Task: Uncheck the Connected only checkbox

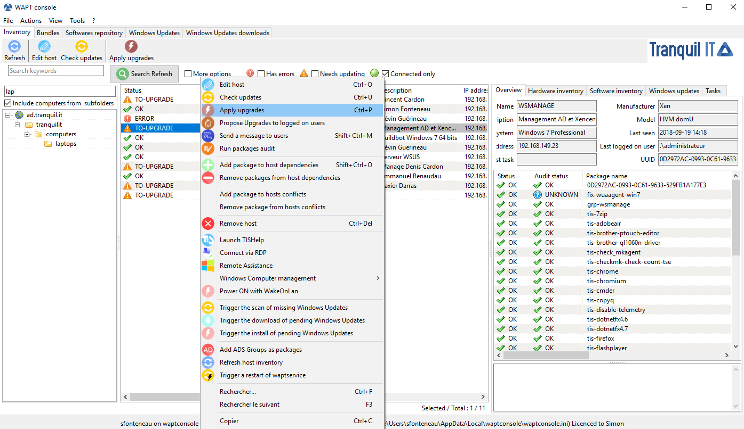Action: [x=386, y=74]
